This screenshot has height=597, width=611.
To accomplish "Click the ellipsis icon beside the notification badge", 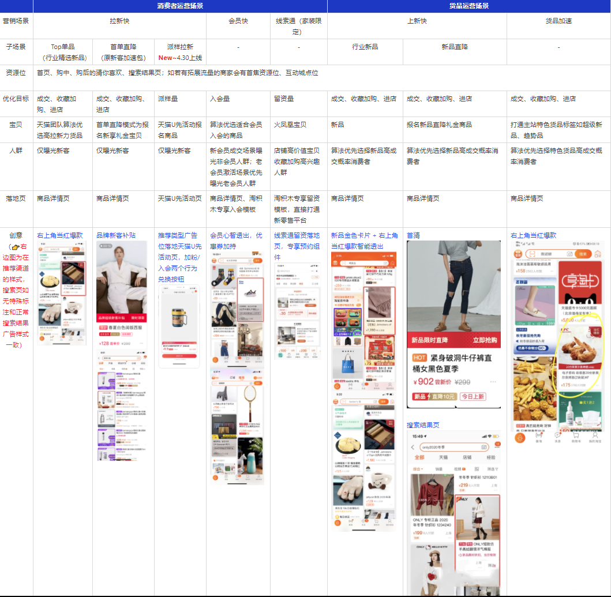I will click(497, 448).
